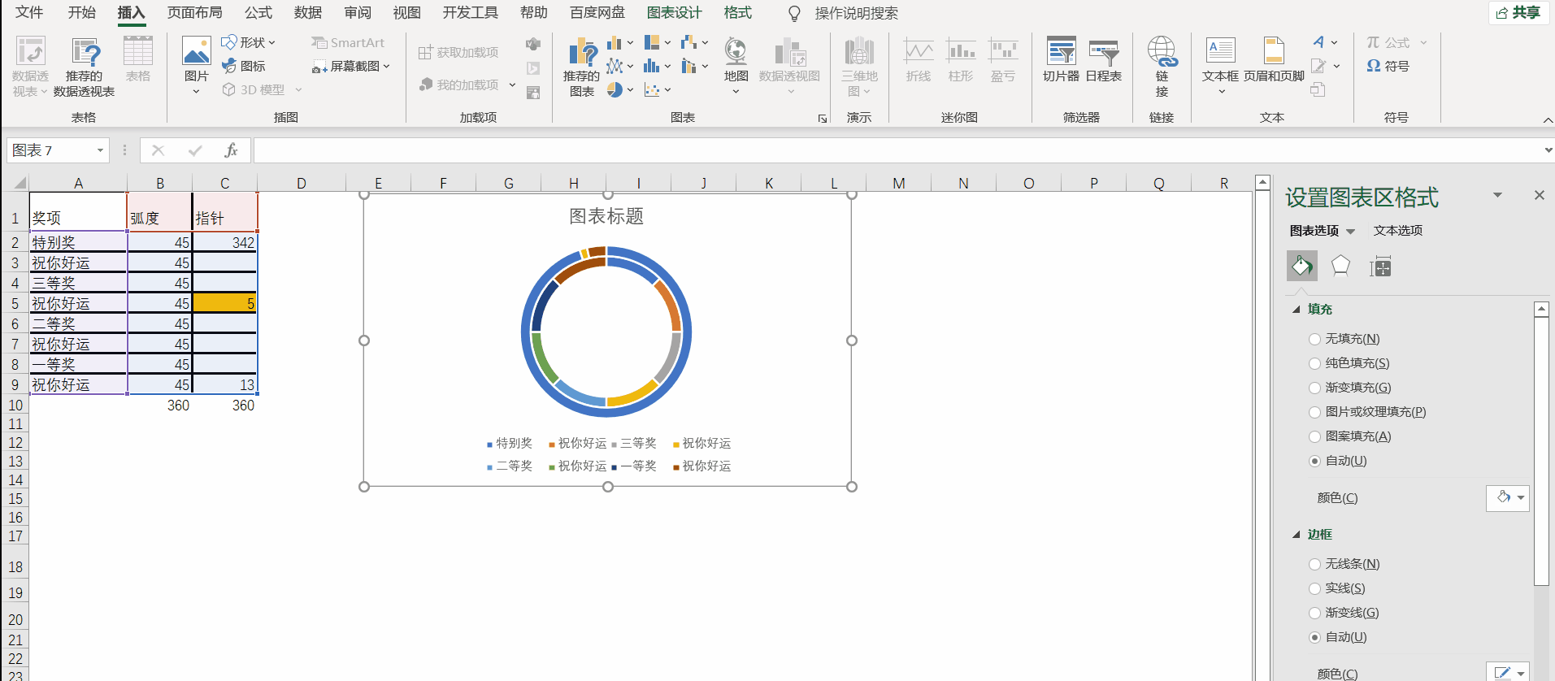Open the Effects pentagon tab in format pane
The height and width of the screenshot is (681, 1555).
coord(1340,266)
